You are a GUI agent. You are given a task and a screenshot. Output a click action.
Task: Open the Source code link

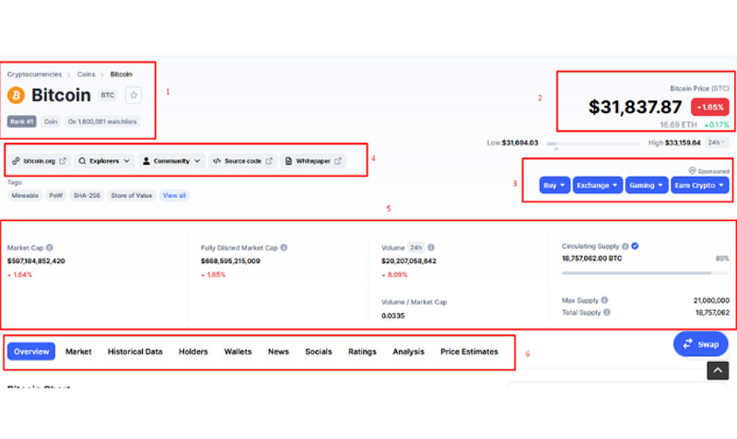click(242, 161)
